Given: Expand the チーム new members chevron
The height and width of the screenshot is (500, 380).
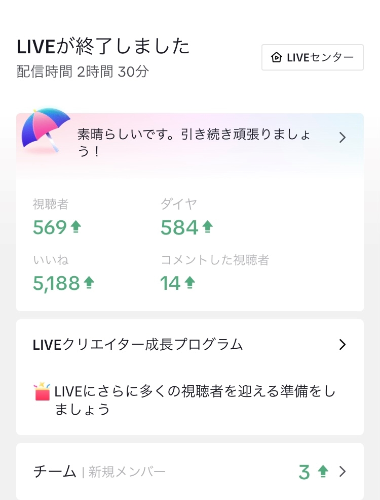Looking at the screenshot, I should click(x=343, y=472).
